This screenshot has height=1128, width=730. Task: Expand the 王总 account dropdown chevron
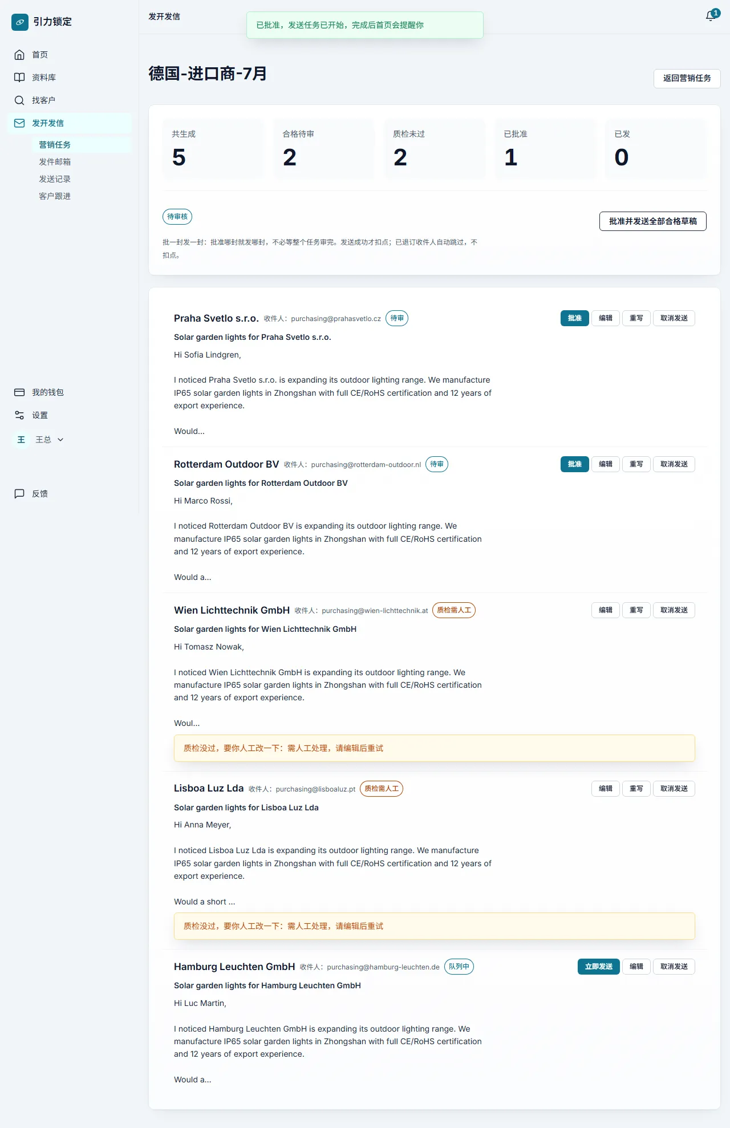(x=60, y=440)
